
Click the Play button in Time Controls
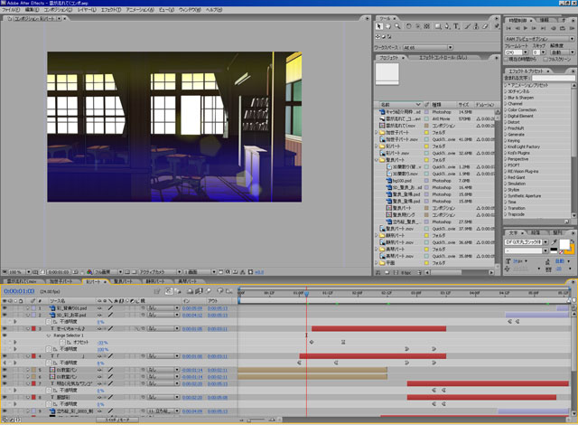(526, 28)
